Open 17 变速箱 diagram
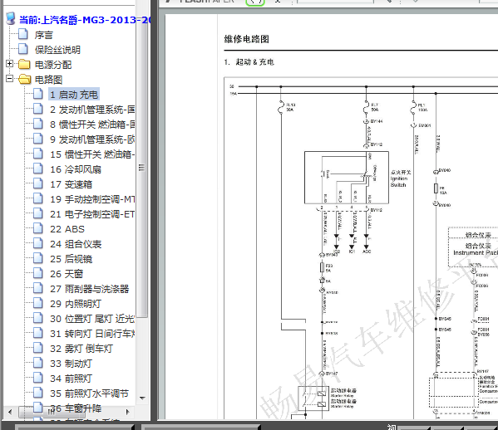498x430 pixels. pyautogui.click(x=71, y=184)
